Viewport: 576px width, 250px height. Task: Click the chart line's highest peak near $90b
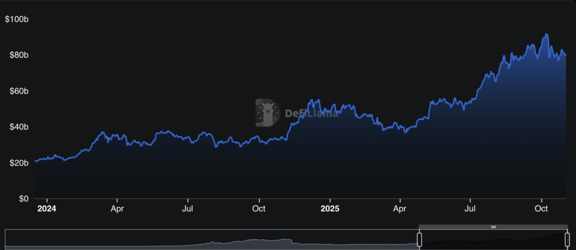coord(545,35)
